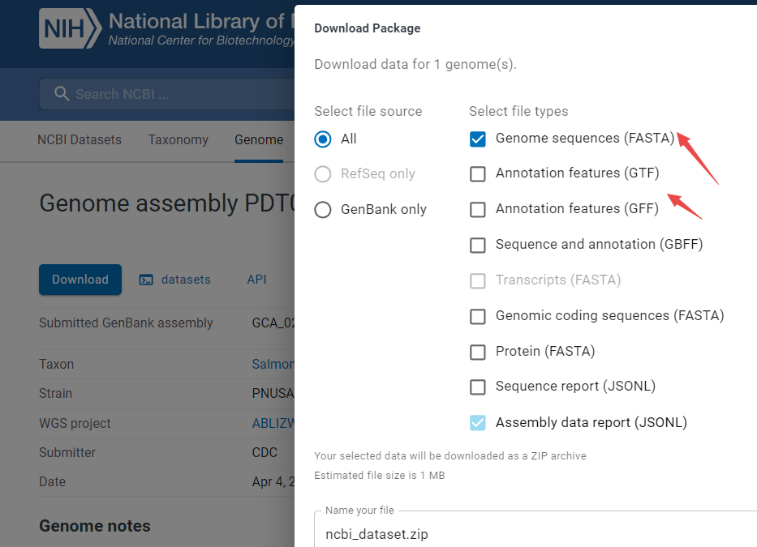Tick Sequence and annotation (GBFF) checkbox
Screen dimensions: 757x547
(x=478, y=245)
